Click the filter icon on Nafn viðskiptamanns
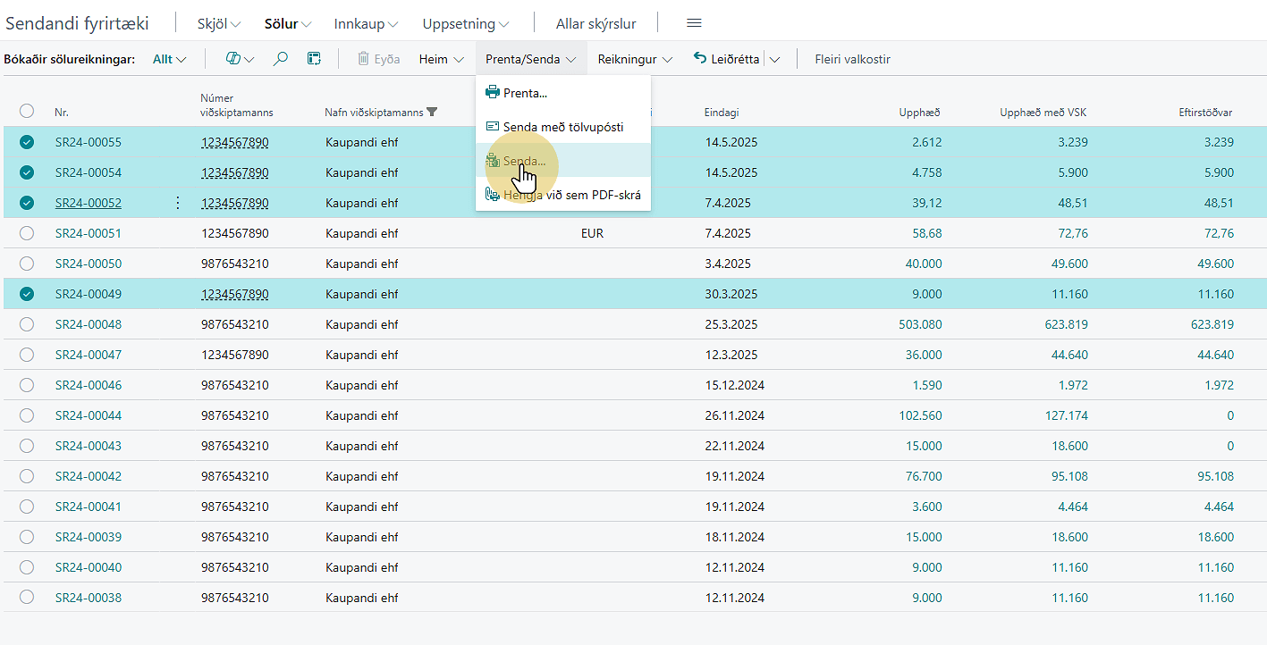1267x645 pixels. click(433, 113)
